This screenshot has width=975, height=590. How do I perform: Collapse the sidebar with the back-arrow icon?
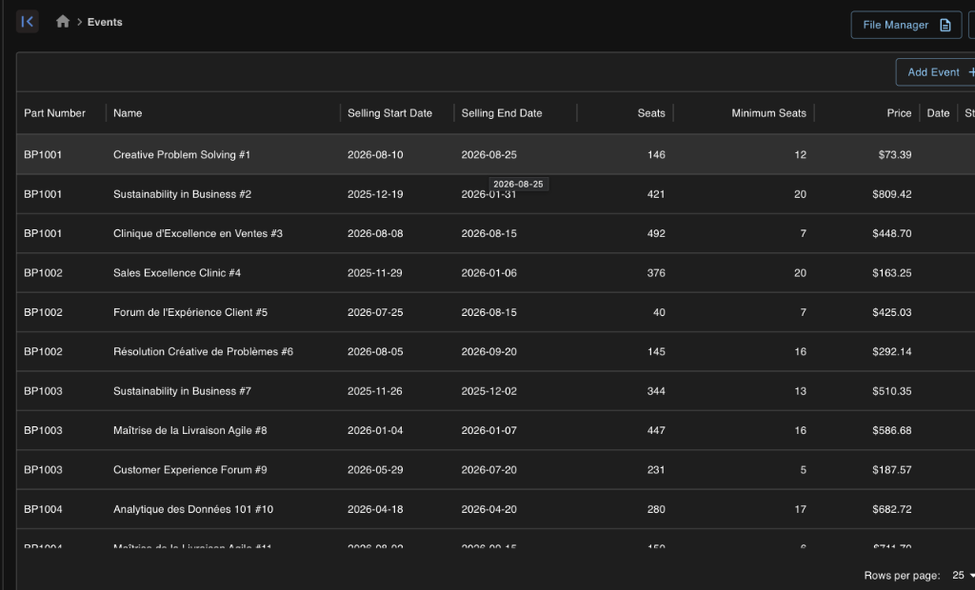point(28,22)
